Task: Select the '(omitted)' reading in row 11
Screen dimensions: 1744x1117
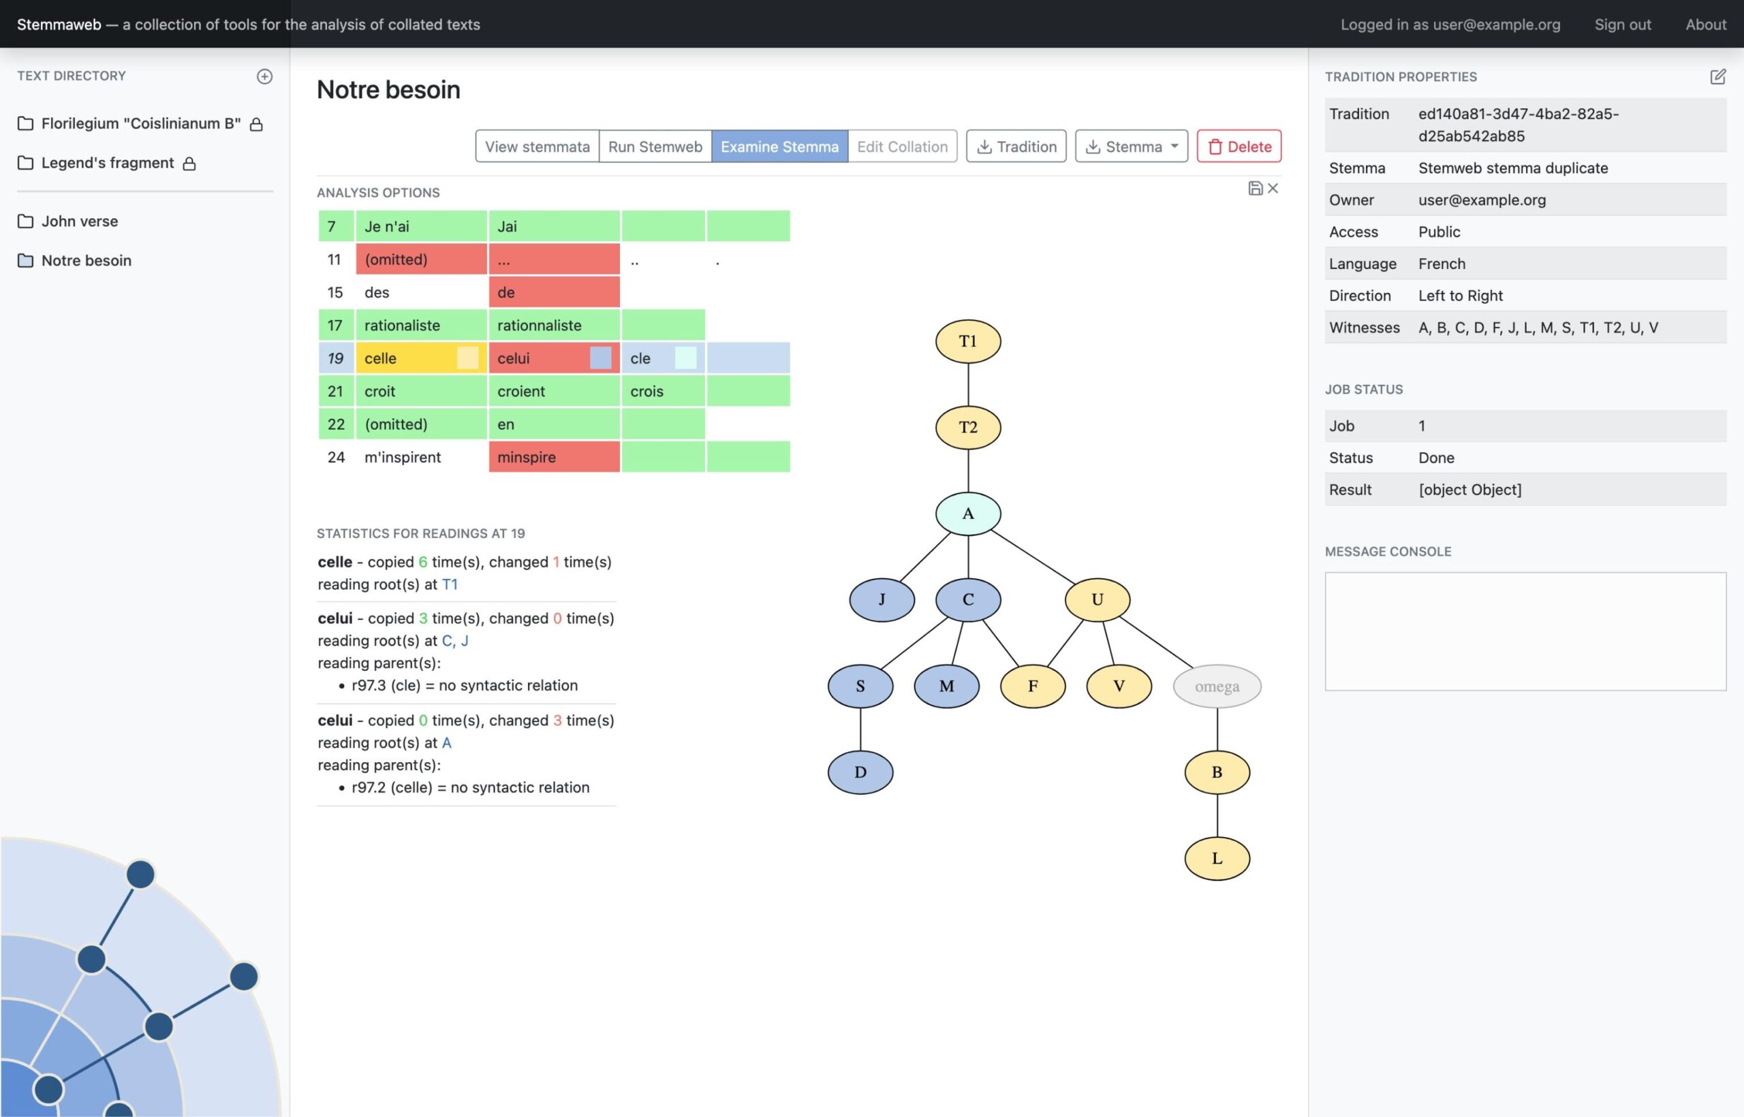Action: point(421,259)
